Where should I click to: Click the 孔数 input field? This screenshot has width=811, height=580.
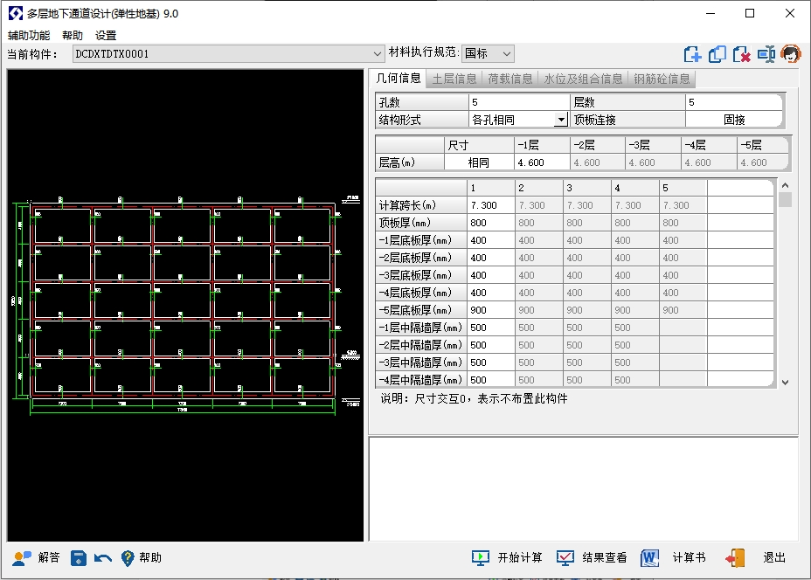[518, 103]
